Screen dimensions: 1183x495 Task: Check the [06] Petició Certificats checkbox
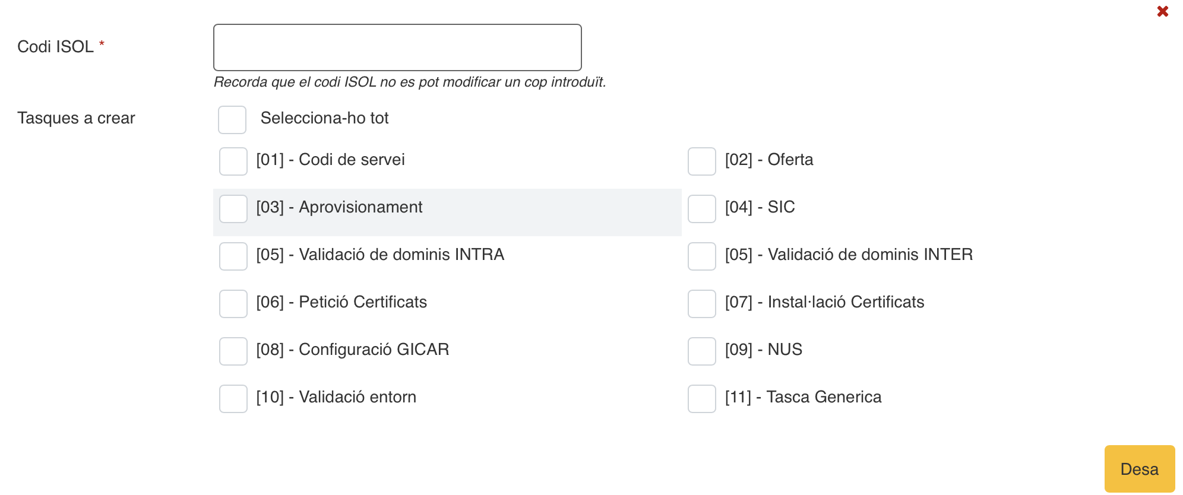tap(233, 304)
